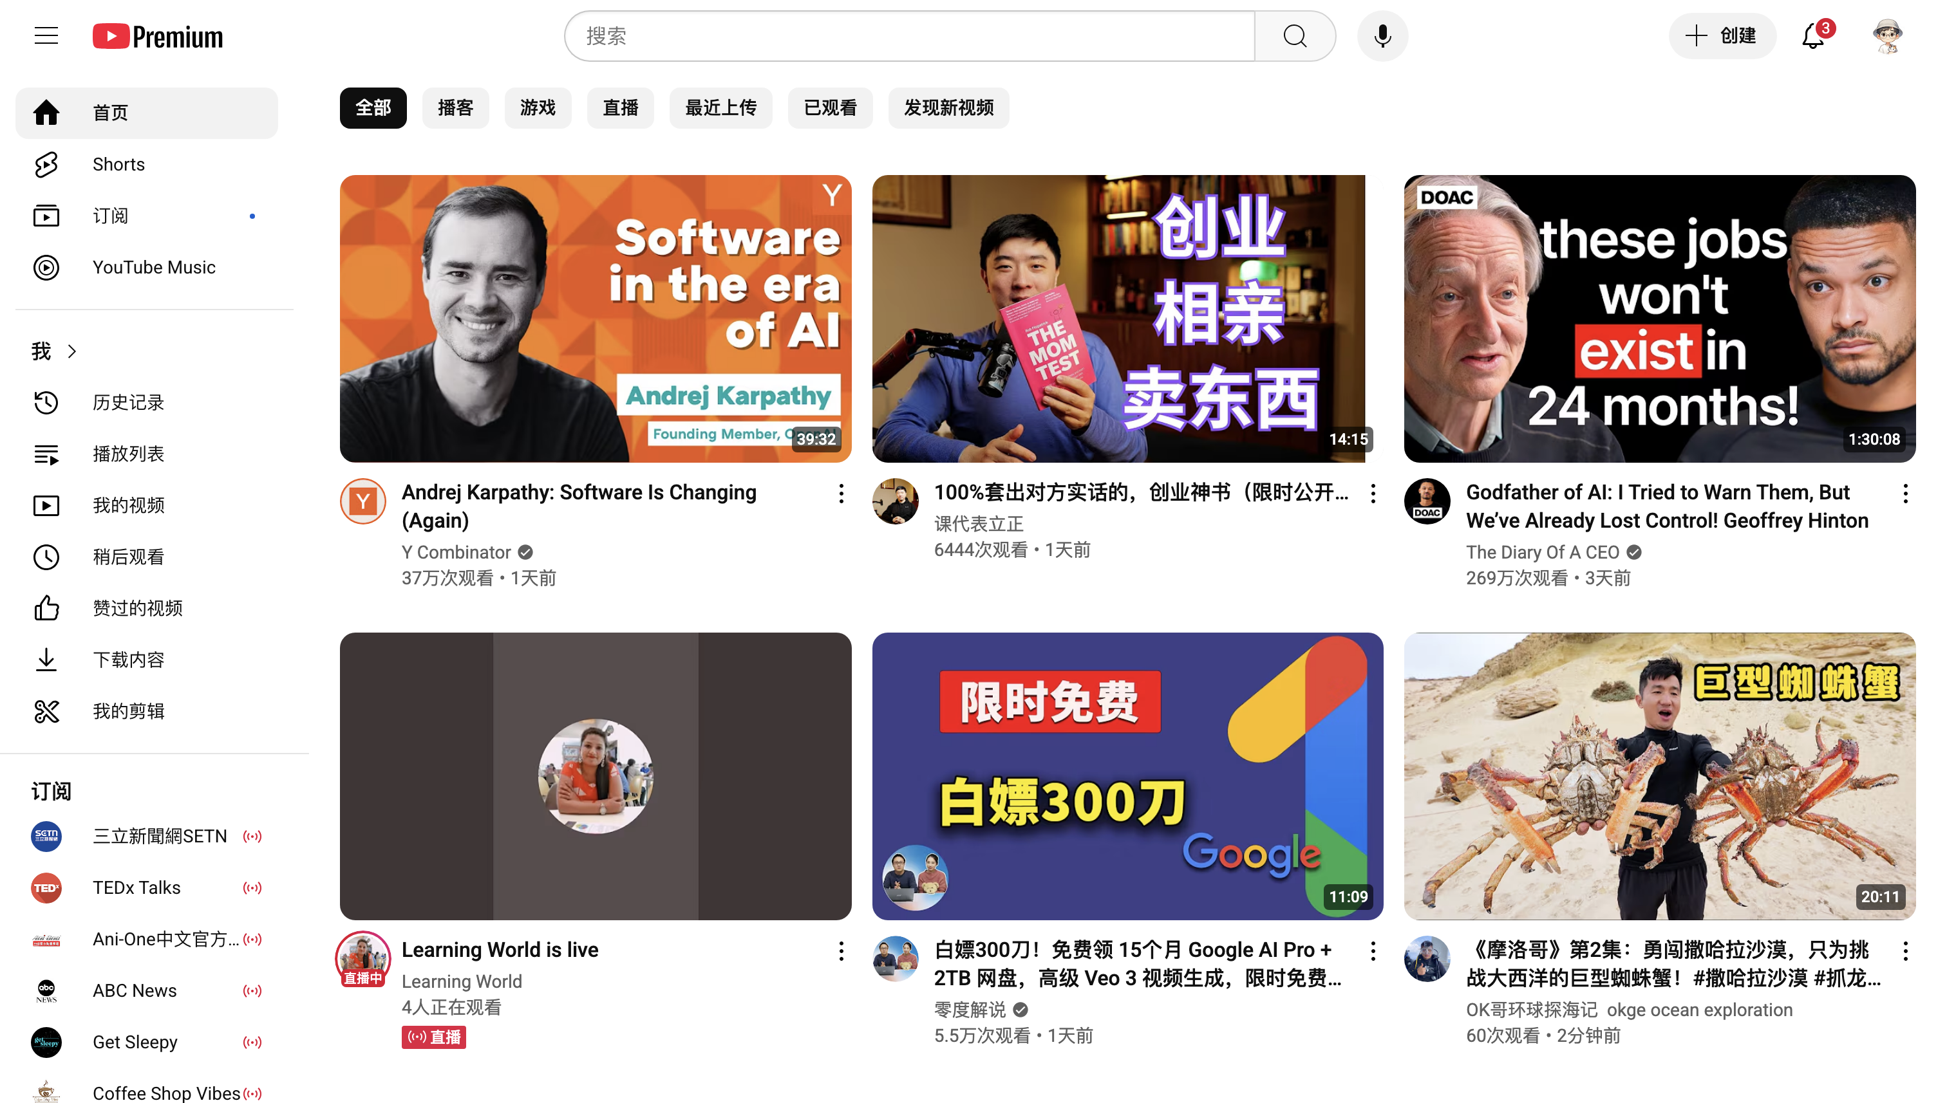
Task: Open YouTube Music in sidebar
Action: [146, 268]
